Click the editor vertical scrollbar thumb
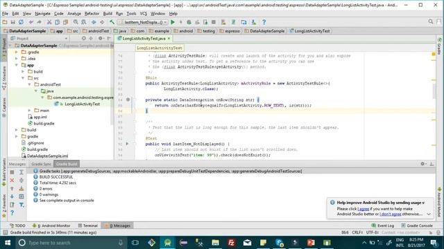This screenshot has width=444, height=249. pos(434,91)
